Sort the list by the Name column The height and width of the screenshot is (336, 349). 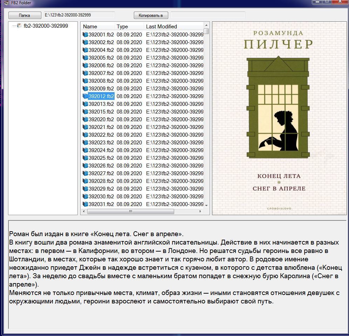(97, 27)
